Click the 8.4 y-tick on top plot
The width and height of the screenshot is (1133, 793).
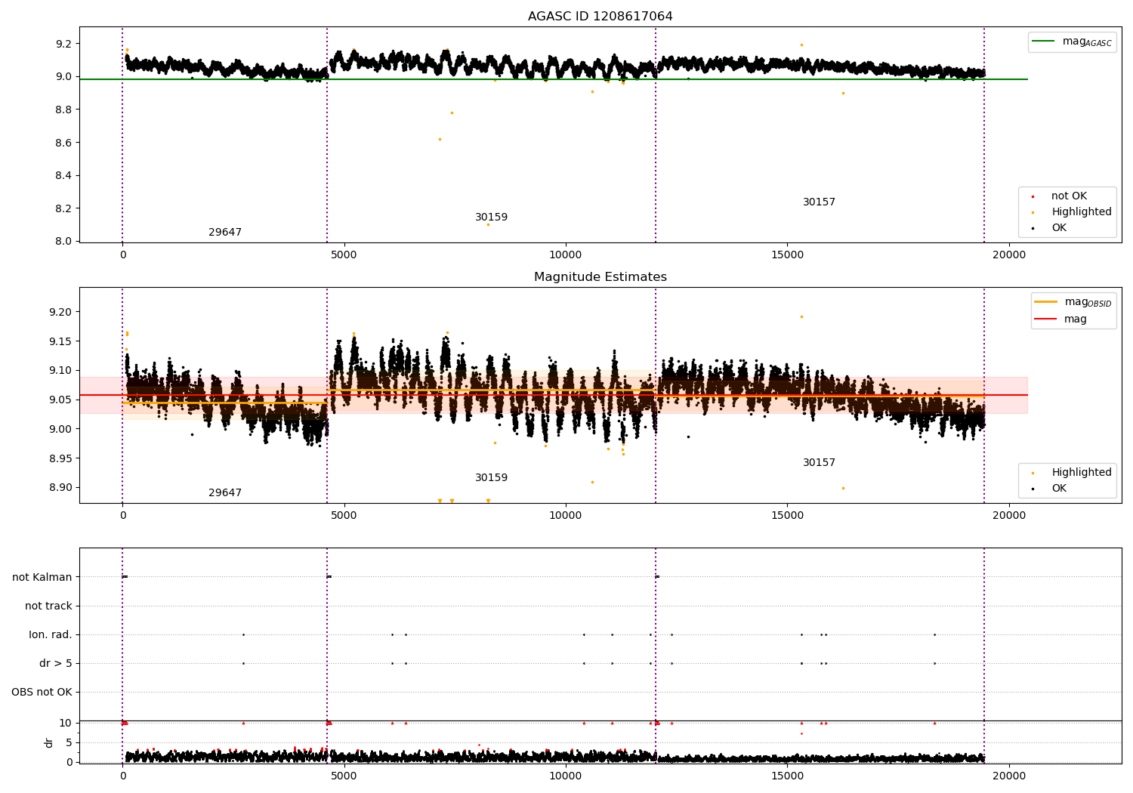click(64, 176)
